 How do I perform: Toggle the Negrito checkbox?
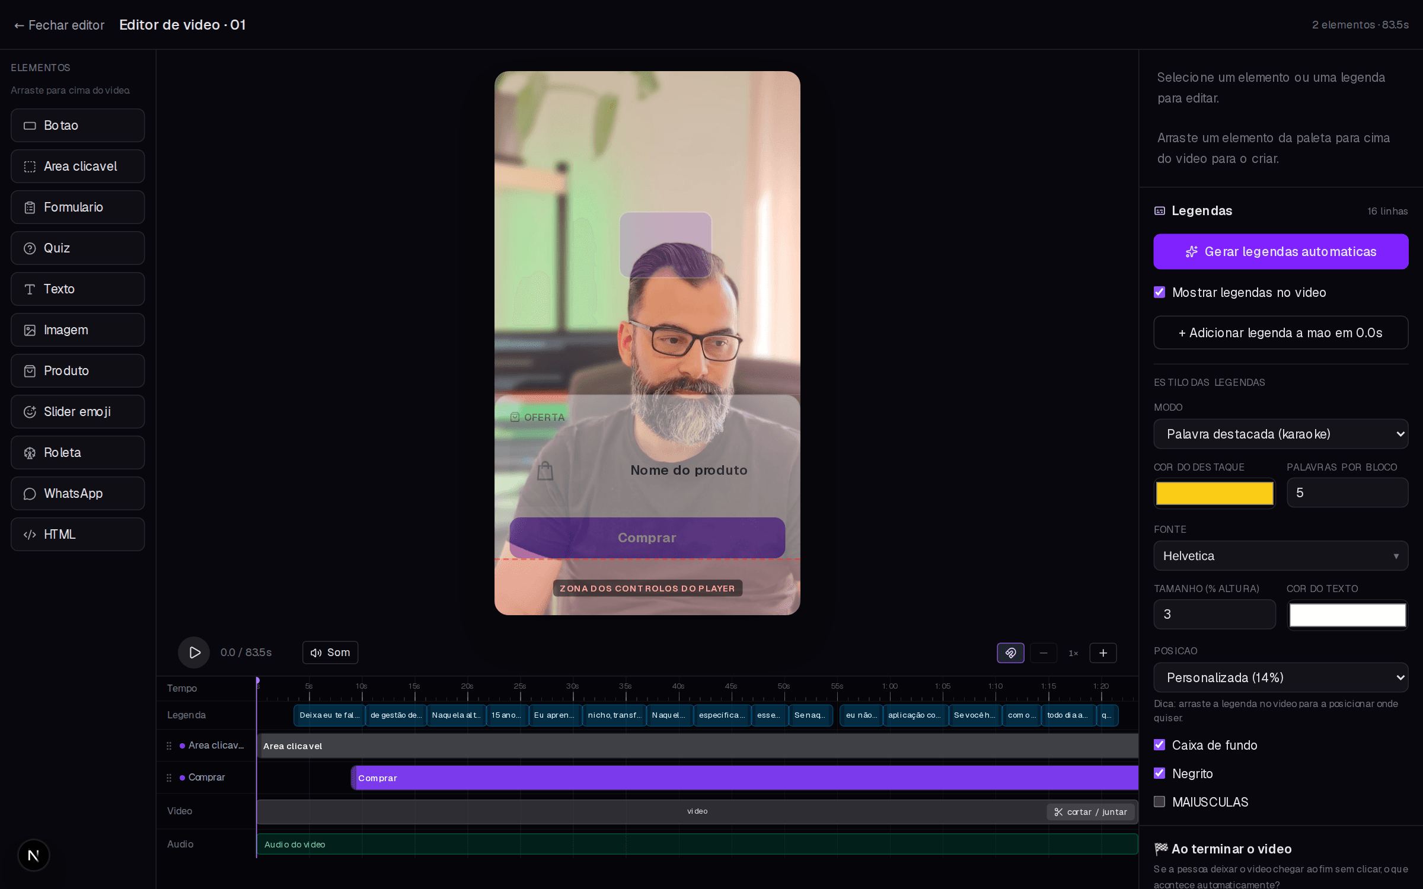click(1159, 773)
